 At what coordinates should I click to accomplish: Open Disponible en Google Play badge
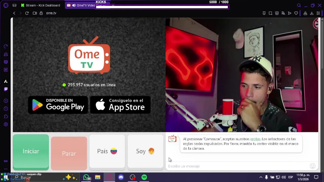[58, 105]
